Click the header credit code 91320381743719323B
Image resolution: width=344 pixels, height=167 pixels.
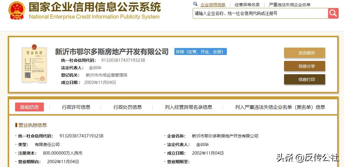[123, 60]
